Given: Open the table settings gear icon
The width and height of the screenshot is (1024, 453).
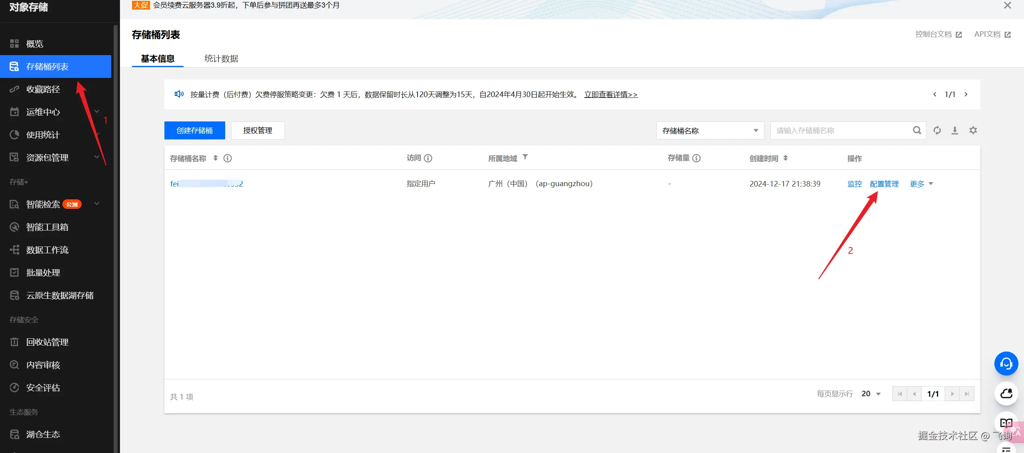Looking at the screenshot, I should point(973,130).
